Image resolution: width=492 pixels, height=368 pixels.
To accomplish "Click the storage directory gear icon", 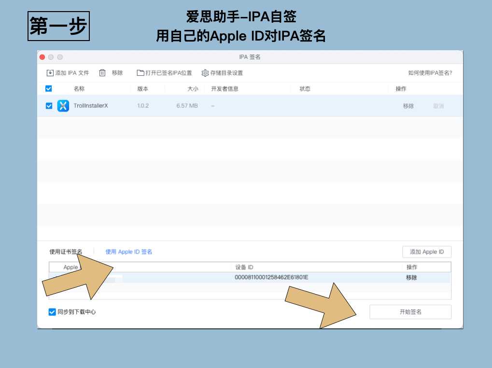I will click(x=205, y=73).
